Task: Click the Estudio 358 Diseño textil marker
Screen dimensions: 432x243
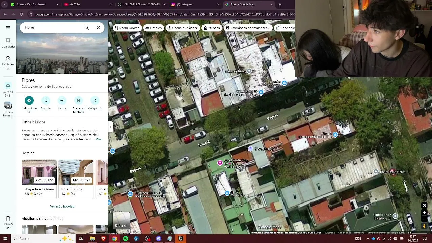Action: pyautogui.click(x=395, y=216)
